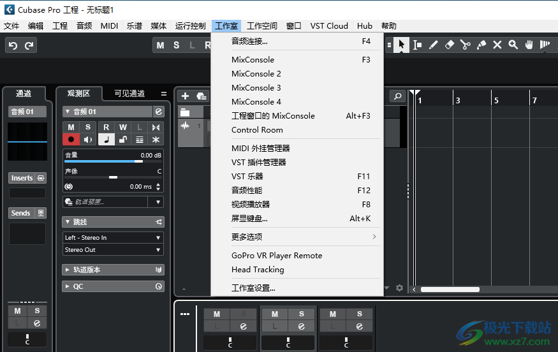
Task: Click 音频 01 channel name button
Action: 27,112
